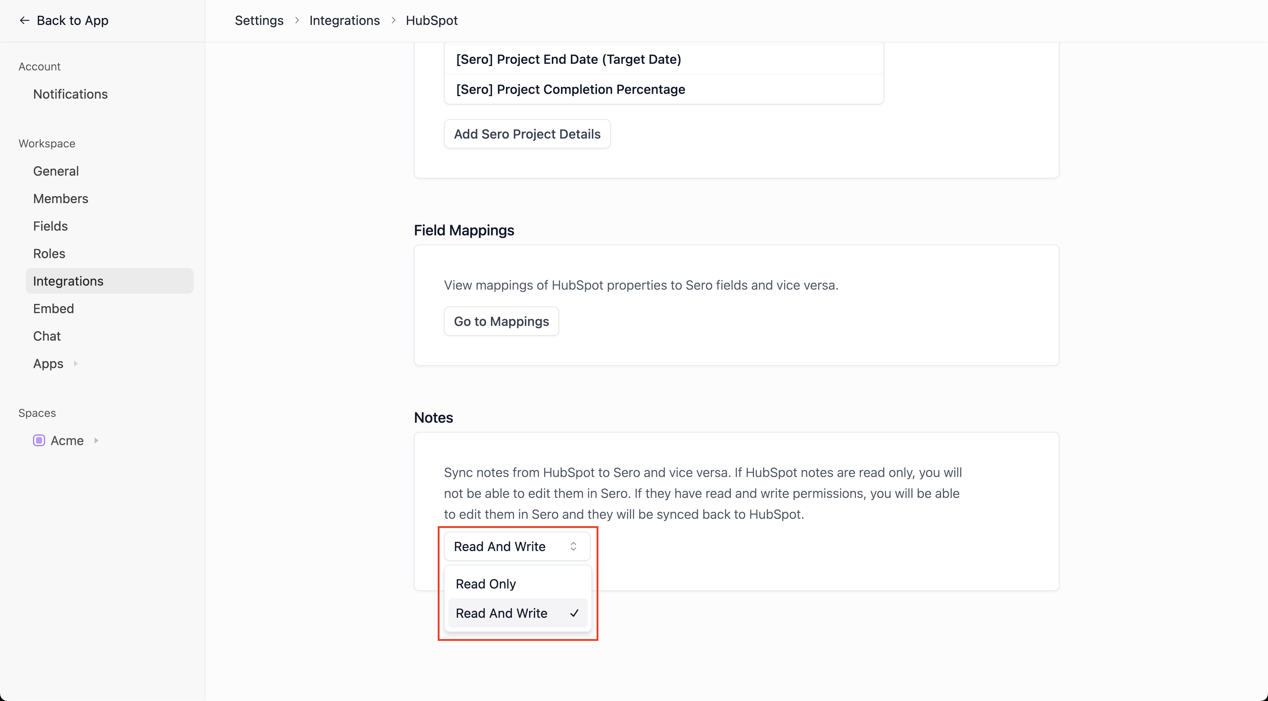The image size is (1268, 701).
Task: Go to General workspace settings
Action: click(56, 171)
